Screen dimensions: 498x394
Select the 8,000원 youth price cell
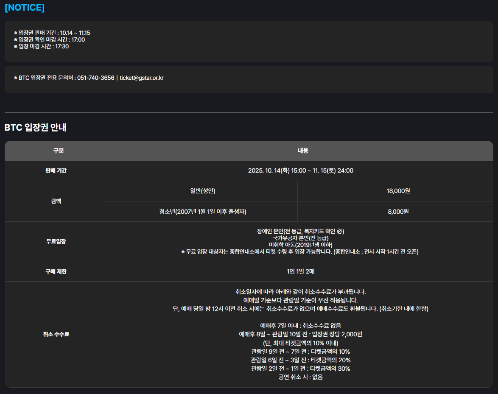point(398,212)
